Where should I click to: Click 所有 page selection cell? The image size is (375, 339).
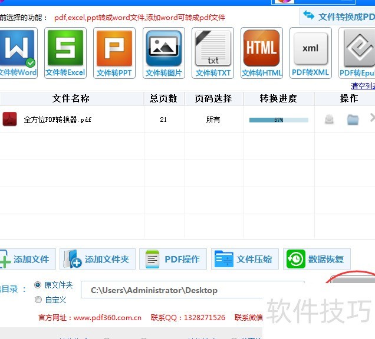(213, 119)
